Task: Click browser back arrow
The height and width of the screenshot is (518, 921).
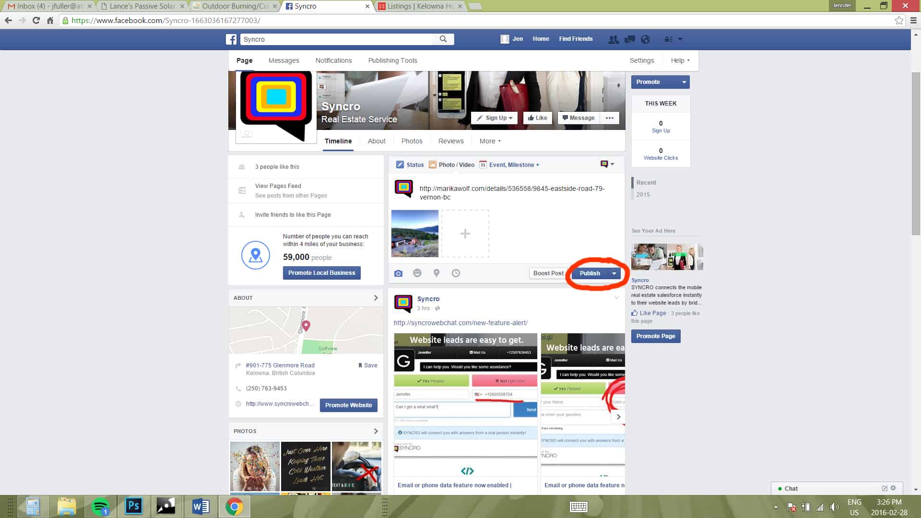Action: 8,20
